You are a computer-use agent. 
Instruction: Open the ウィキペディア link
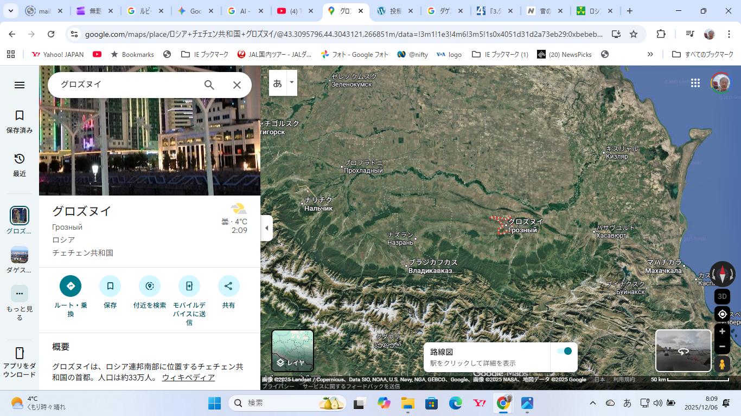click(x=188, y=378)
